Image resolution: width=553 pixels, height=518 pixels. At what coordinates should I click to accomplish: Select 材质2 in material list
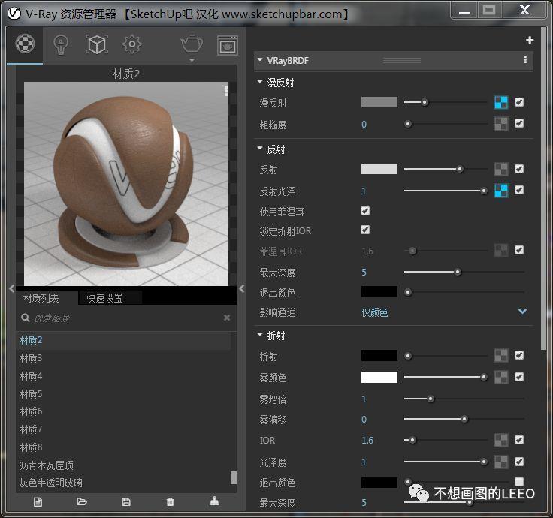[123, 340]
